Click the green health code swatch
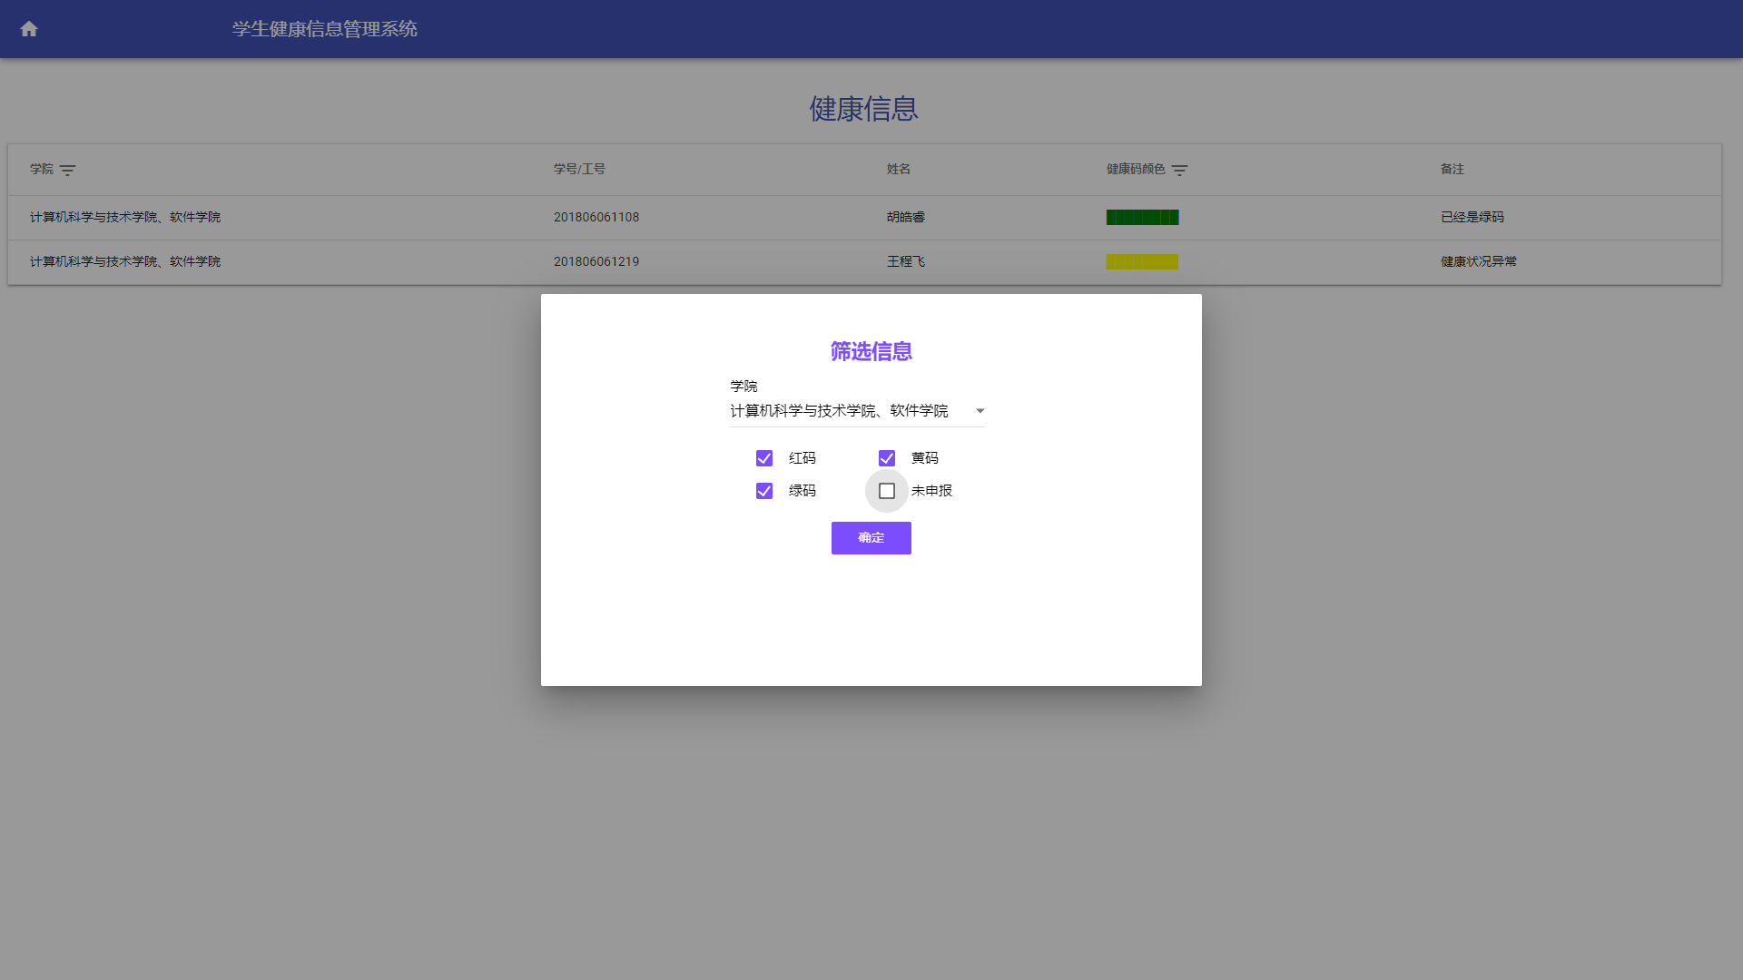The image size is (1743, 980). click(x=1142, y=218)
